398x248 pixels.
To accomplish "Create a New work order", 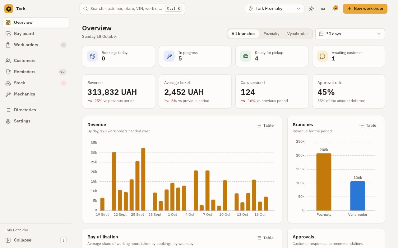I will pos(365,9).
